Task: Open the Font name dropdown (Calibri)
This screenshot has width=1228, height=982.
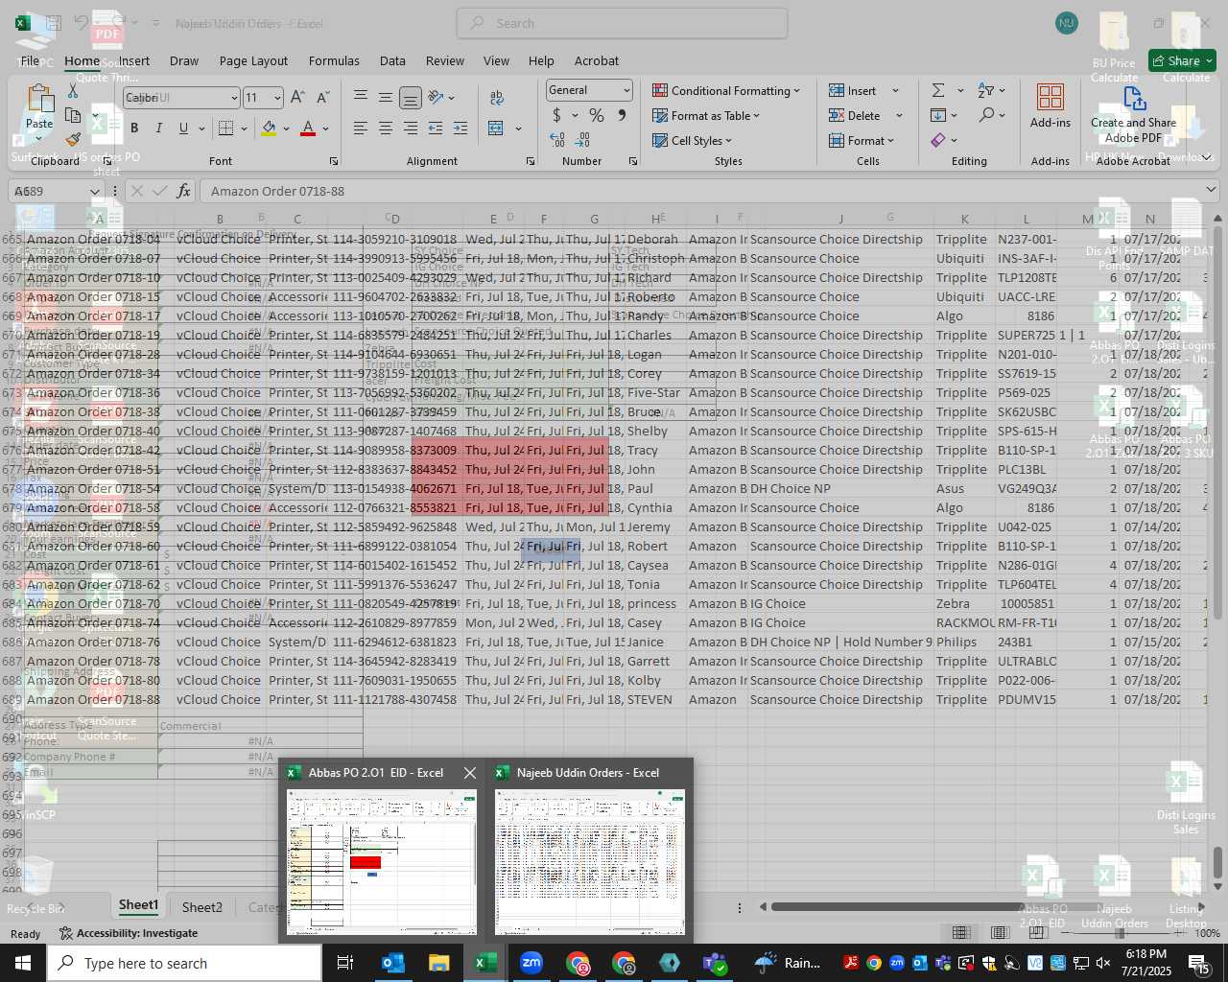Action: (233, 98)
